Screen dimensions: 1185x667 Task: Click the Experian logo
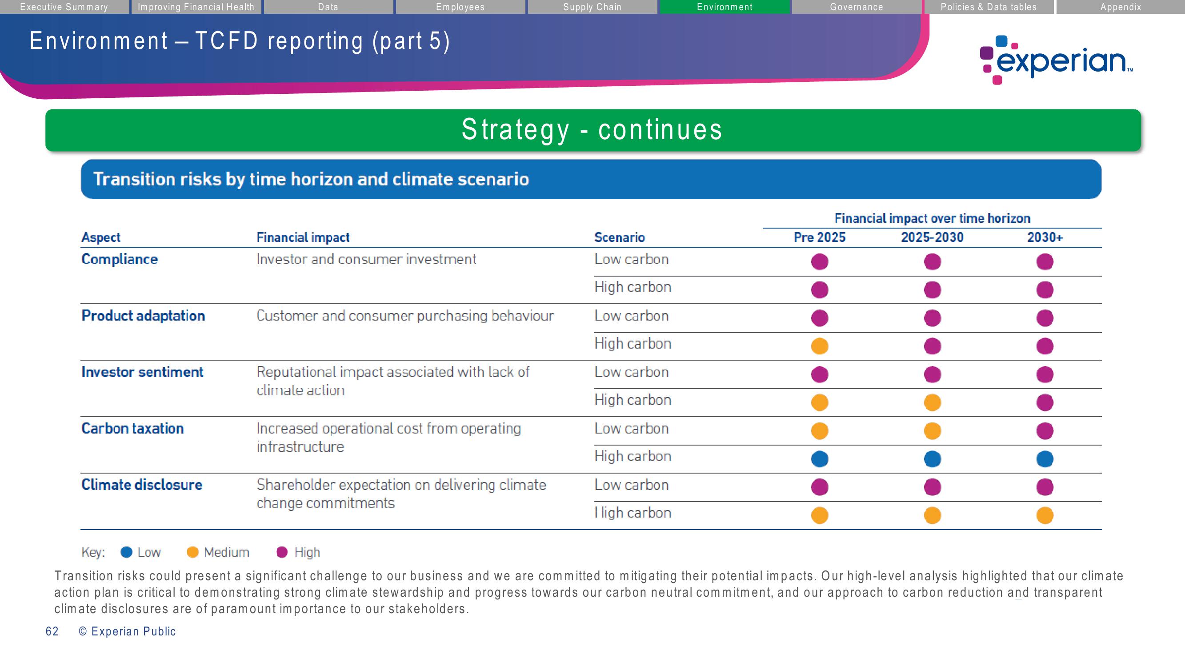(1056, 60)
